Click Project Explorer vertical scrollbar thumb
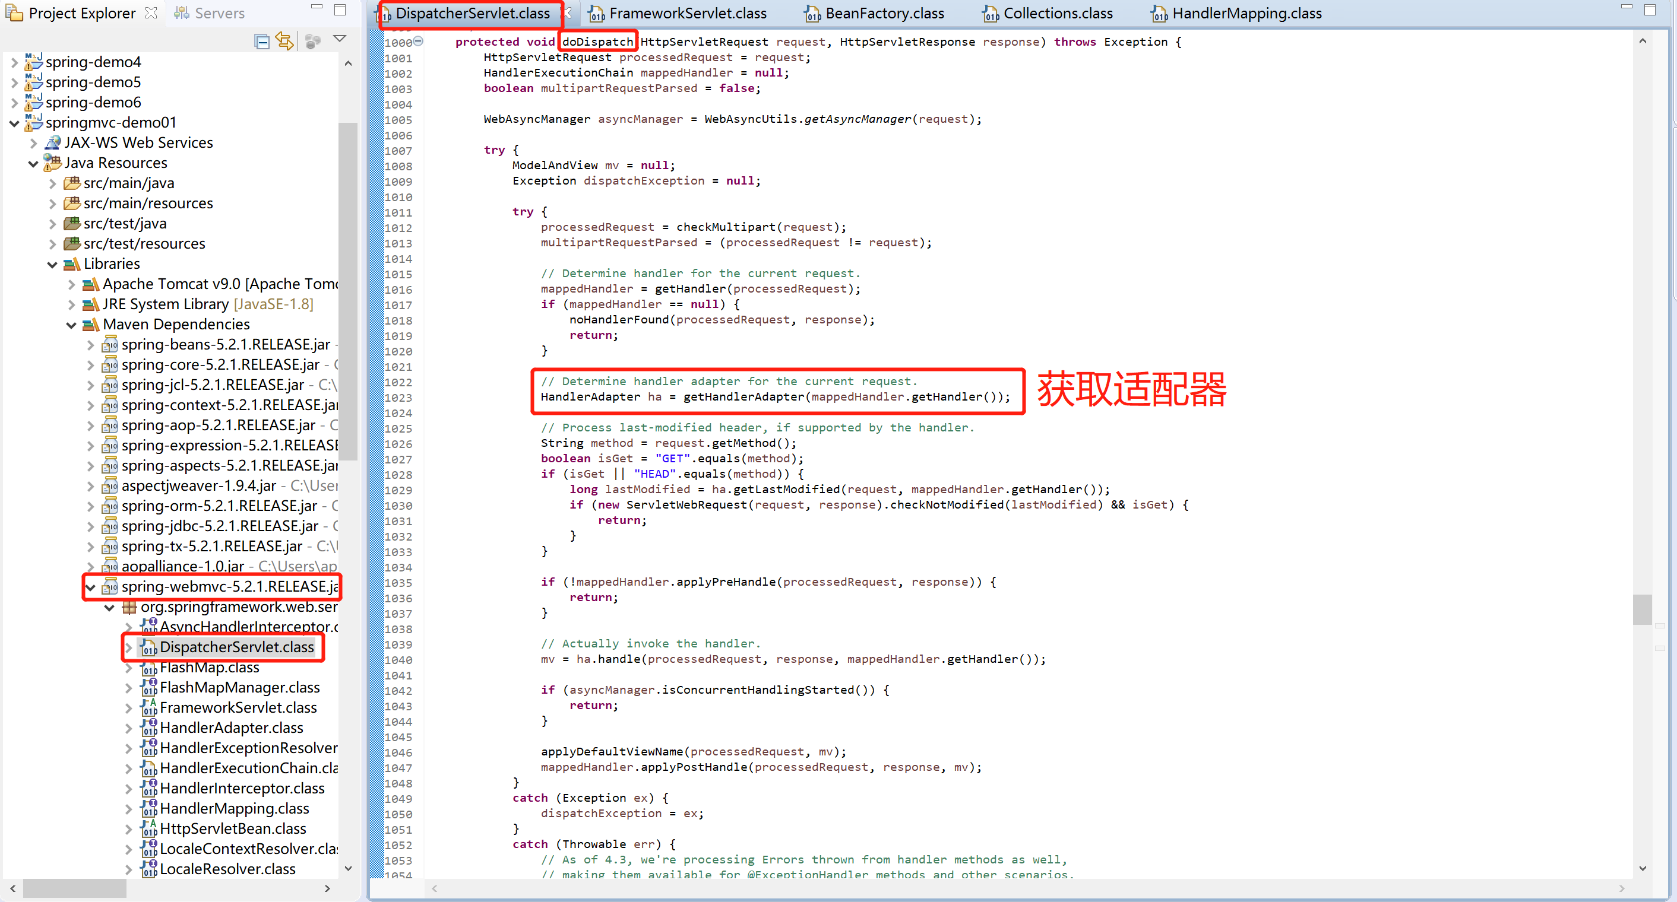Viewport: 1677px width, 902px height. pos(349,291)
